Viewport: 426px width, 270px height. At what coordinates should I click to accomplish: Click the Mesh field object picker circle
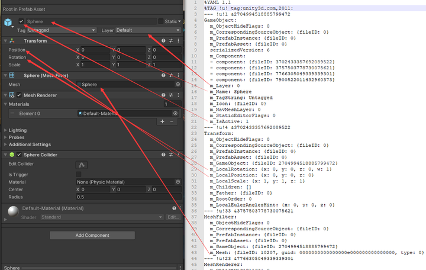[x=178, y=85]
